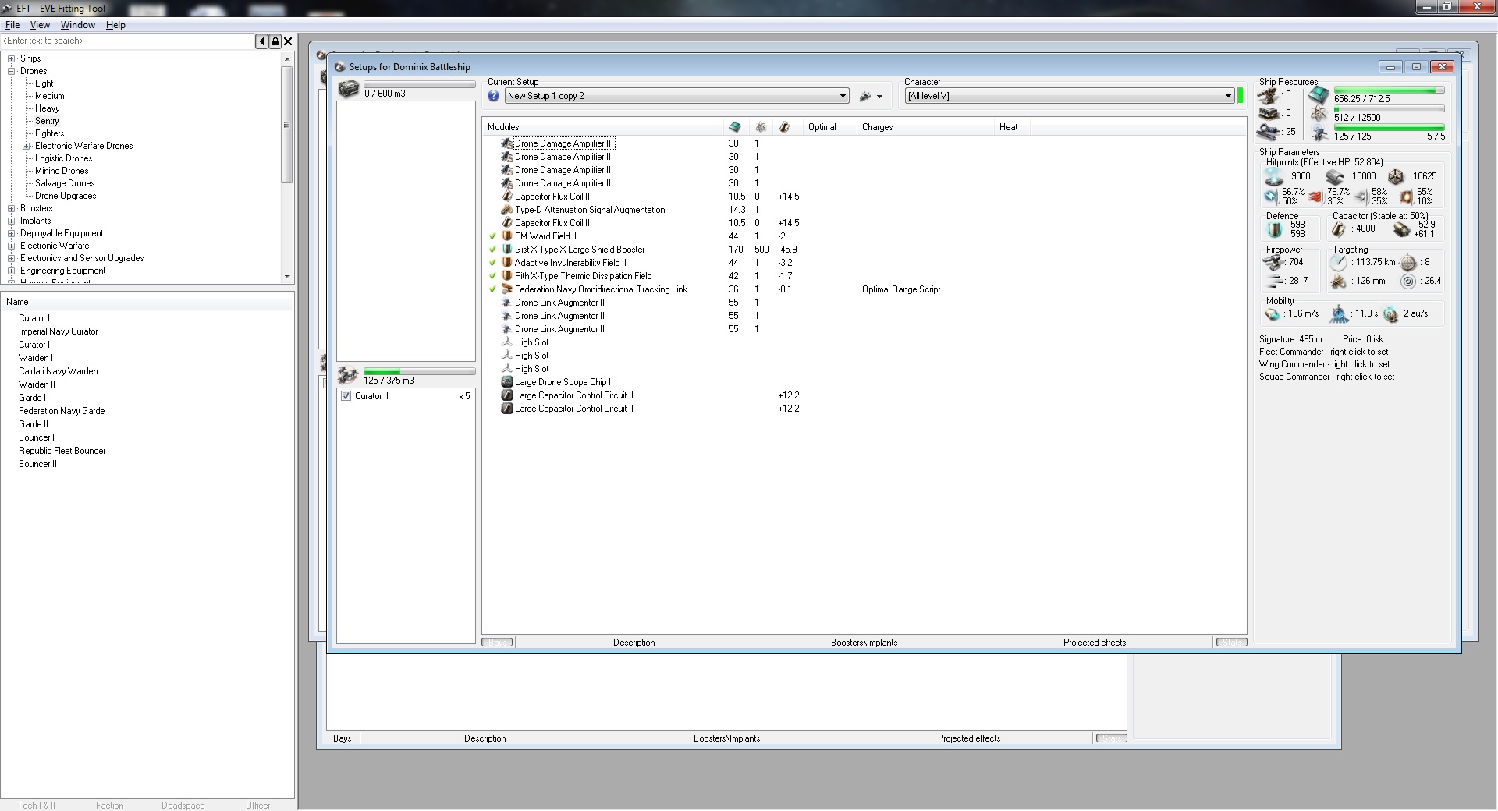Click the Firepower turret icon
Screen dimensions: 1498x811
[x=1273, y=262]
